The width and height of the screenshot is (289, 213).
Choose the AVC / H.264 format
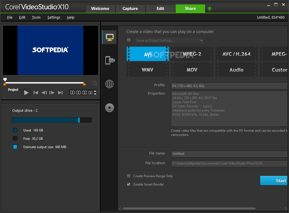[x=236, y=54]
